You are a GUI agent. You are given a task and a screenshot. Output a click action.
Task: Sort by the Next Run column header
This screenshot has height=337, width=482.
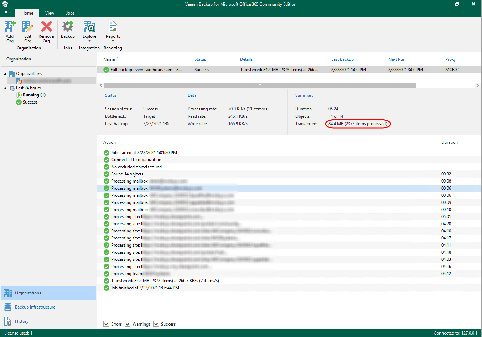click(410, 59)
